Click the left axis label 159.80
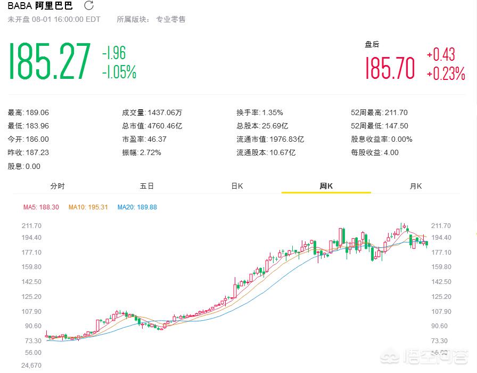The width and height of the screenshot is (477, 373). [31, 267]
